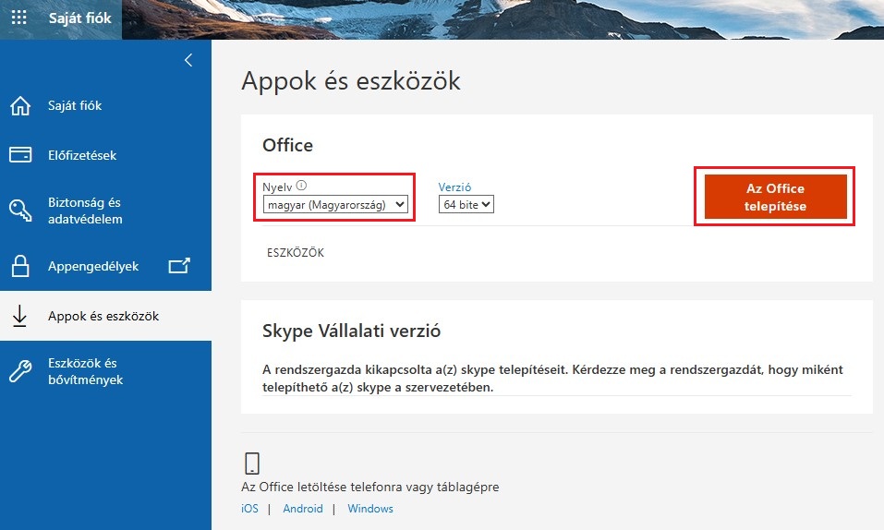Click the download arrow icon in sidebar
884x530 pixels.
tap(19, 317)
